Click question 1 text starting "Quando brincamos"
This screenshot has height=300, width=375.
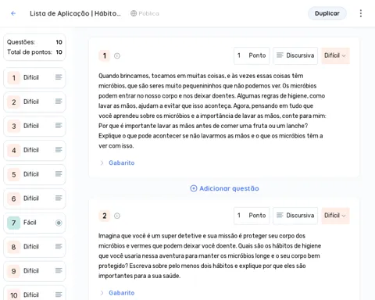(x=212, y=111)
